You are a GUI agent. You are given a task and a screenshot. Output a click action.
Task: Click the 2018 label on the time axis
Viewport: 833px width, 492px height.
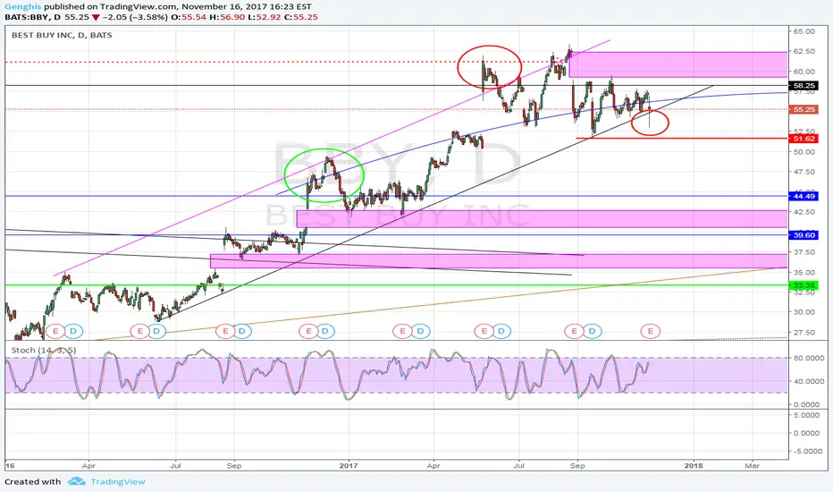(694, 466)
